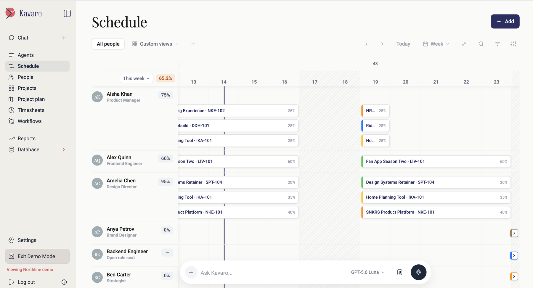Image resolution: width=533 pixels, height=288 pixels.
Task: Open Fan App Season Two booking on the 19th
Action: (436, 161)
